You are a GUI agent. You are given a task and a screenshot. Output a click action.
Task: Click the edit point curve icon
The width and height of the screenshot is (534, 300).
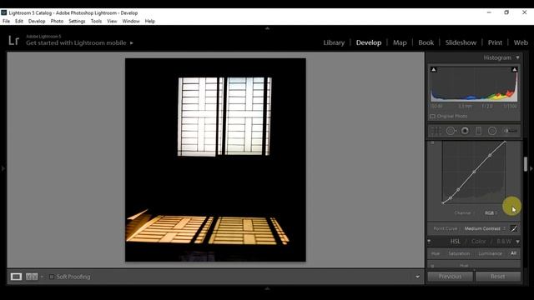[x=514, y=228]
